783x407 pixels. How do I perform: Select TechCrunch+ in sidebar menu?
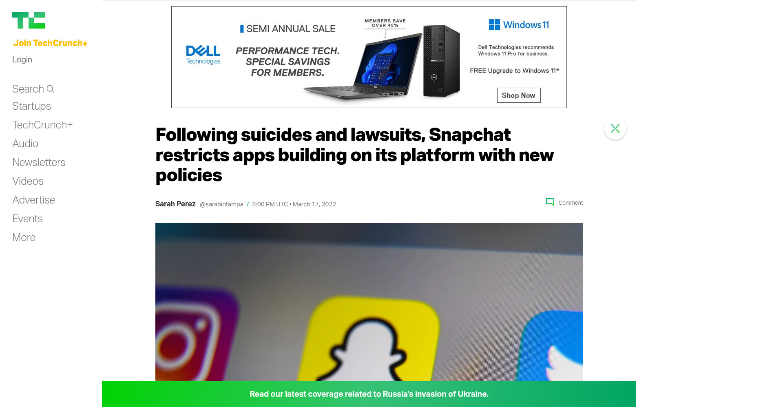coord(42,125)
